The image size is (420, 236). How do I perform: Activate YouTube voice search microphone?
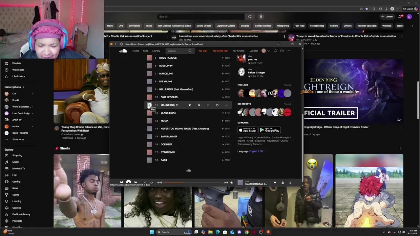point(261,17)
